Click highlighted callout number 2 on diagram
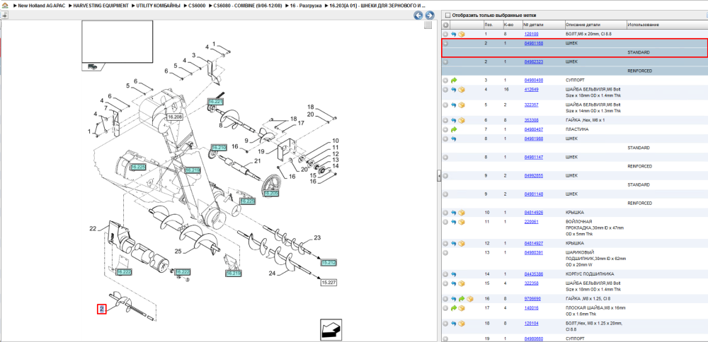The width and height of the screenshot is (708, 342). (x=101, y=309)
